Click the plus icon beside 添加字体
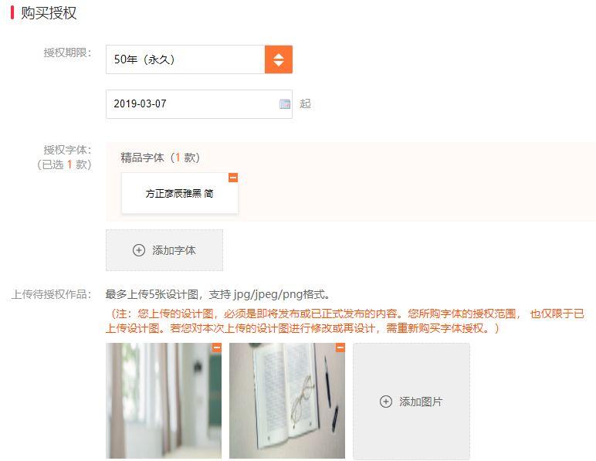This screenshot has height=461, width=596. (139, 250)
